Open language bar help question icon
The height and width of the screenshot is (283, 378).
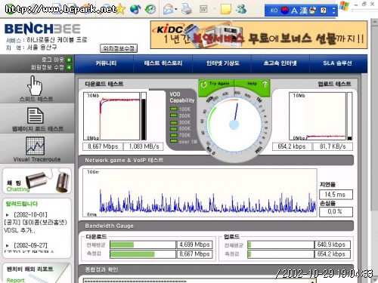click(x=324, y=11)
